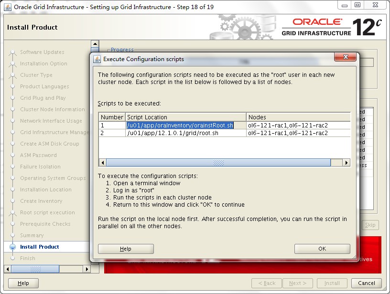Image resolution: width=390 pixels, height=294 pixels.
Task: Select the number 2 cell in scripts table
Action: pos(112,133)
